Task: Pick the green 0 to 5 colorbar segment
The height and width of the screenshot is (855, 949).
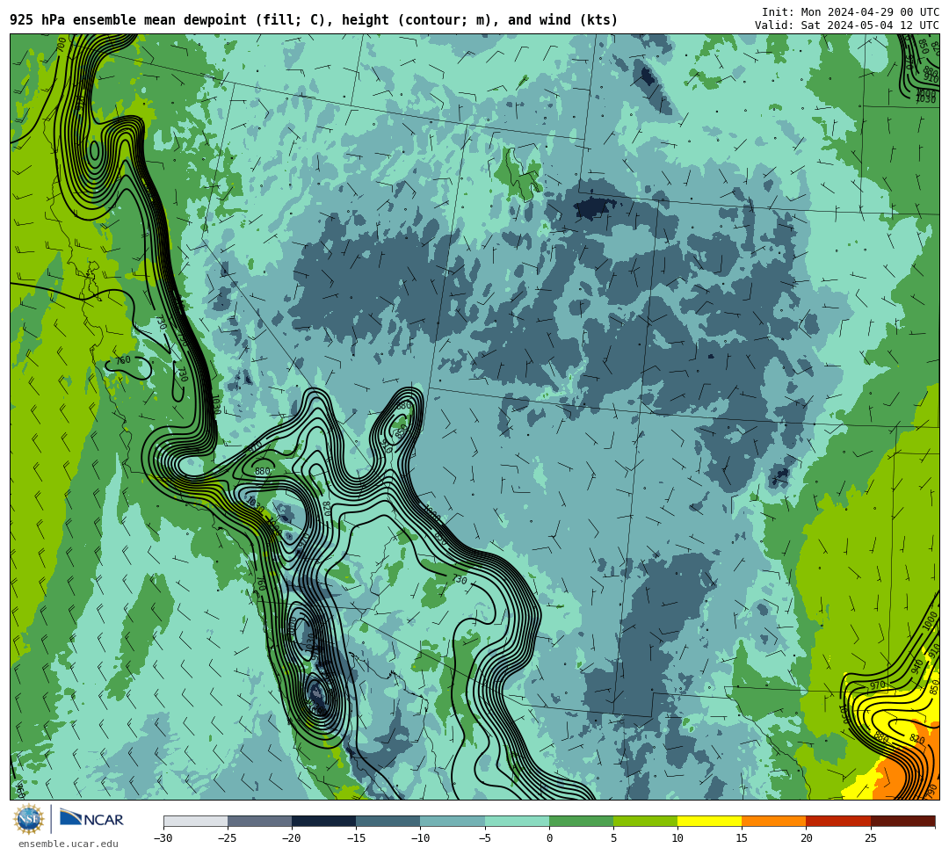Action: (581, 821)
